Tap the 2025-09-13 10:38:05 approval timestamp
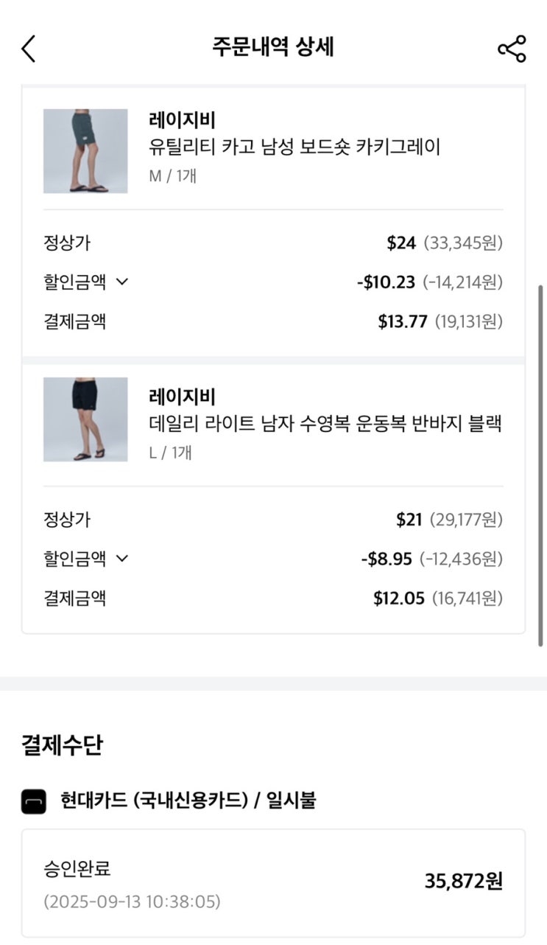547x945 pixels. click(x=132, y=902)
